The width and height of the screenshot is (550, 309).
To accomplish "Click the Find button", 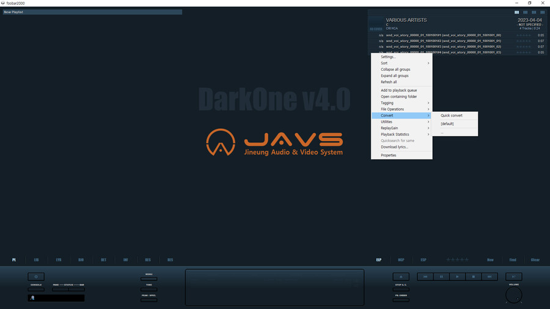I will coord(513,260).
